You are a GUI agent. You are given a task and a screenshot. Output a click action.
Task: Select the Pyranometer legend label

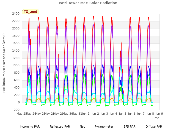tap(104, 127)
